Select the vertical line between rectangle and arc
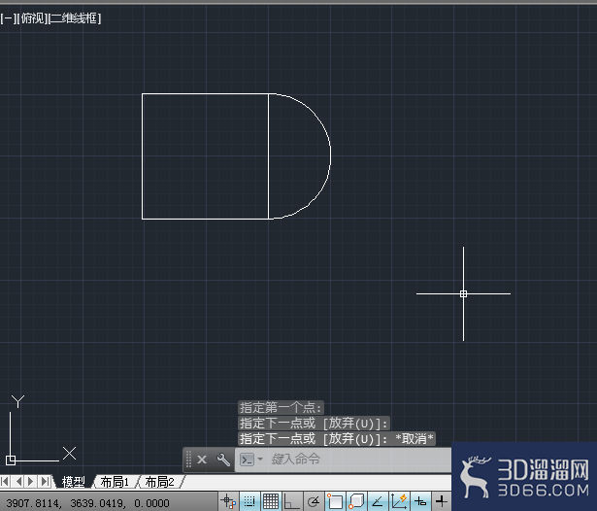Screen dimensions: 597x511 click(269, 156)
